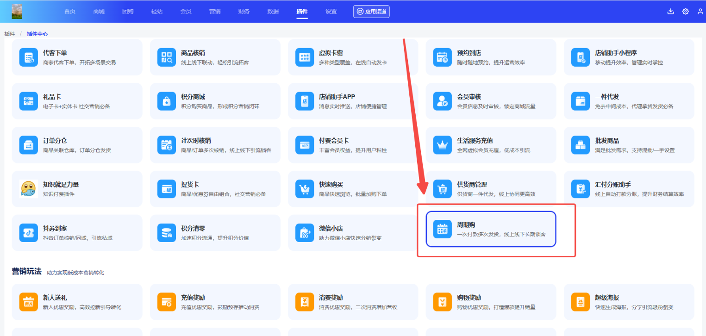Viewport: 706px width, 336px height.
Task: Open the 新人送礼 marketing card
Action: [x=77, y=302]
